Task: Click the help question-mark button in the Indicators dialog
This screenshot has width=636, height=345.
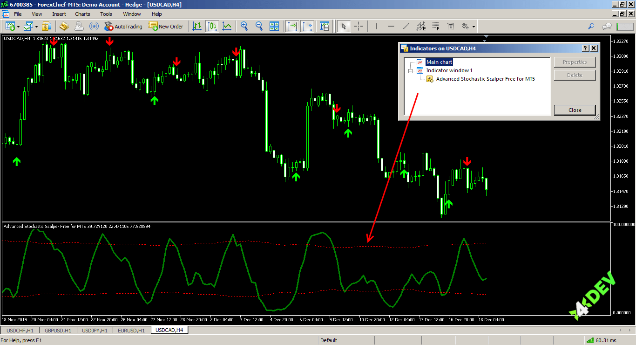Action: click(585, 48)
